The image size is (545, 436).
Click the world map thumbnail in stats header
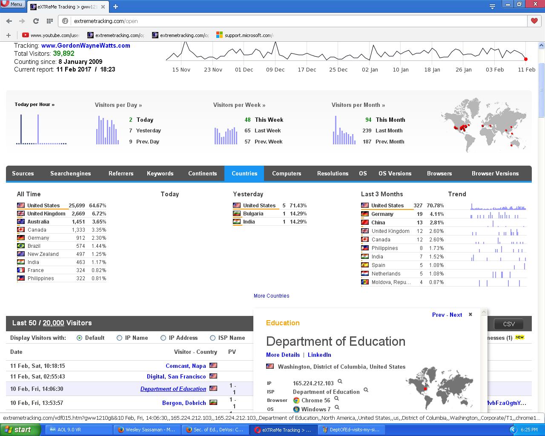(483, 124)
